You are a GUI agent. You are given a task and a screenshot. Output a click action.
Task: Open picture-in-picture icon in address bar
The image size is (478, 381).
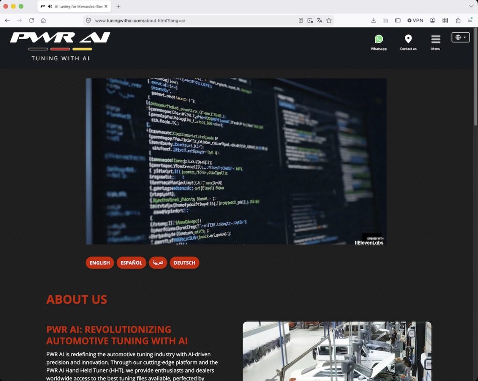click(x=310, y=21)
